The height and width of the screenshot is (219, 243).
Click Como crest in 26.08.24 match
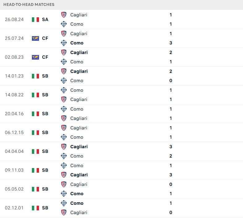(x=64, y=24)
